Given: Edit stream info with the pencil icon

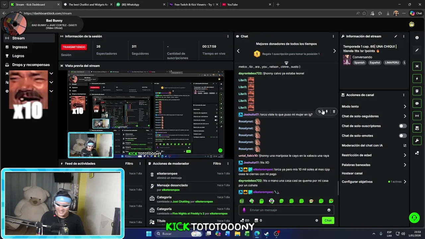Looking at the screenshot, I should point(395,36).
